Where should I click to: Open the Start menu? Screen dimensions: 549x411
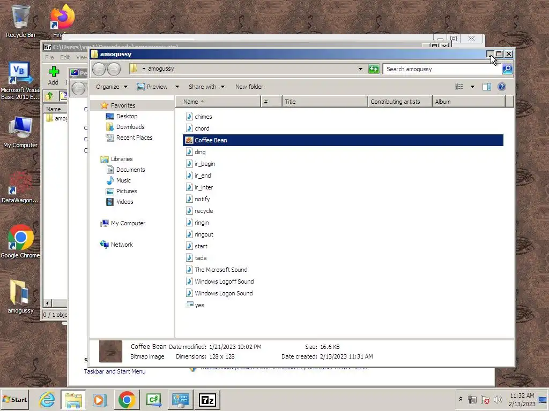pyautogui.click(x=14, y=399)
